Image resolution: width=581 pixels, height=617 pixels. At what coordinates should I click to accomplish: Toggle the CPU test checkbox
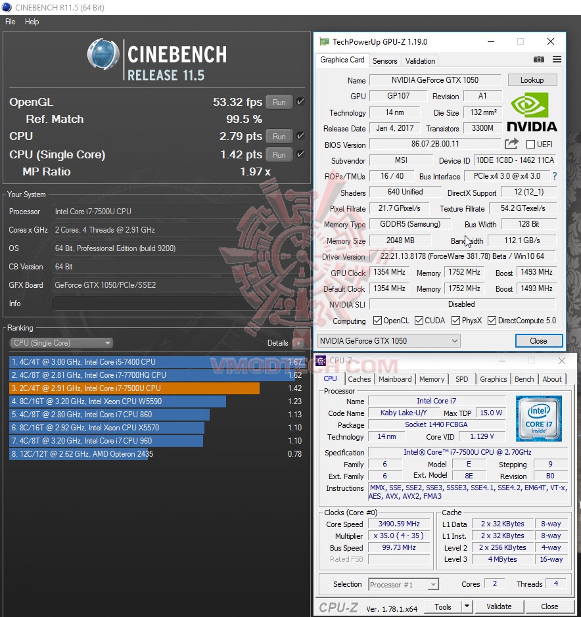tap(300, 136)
